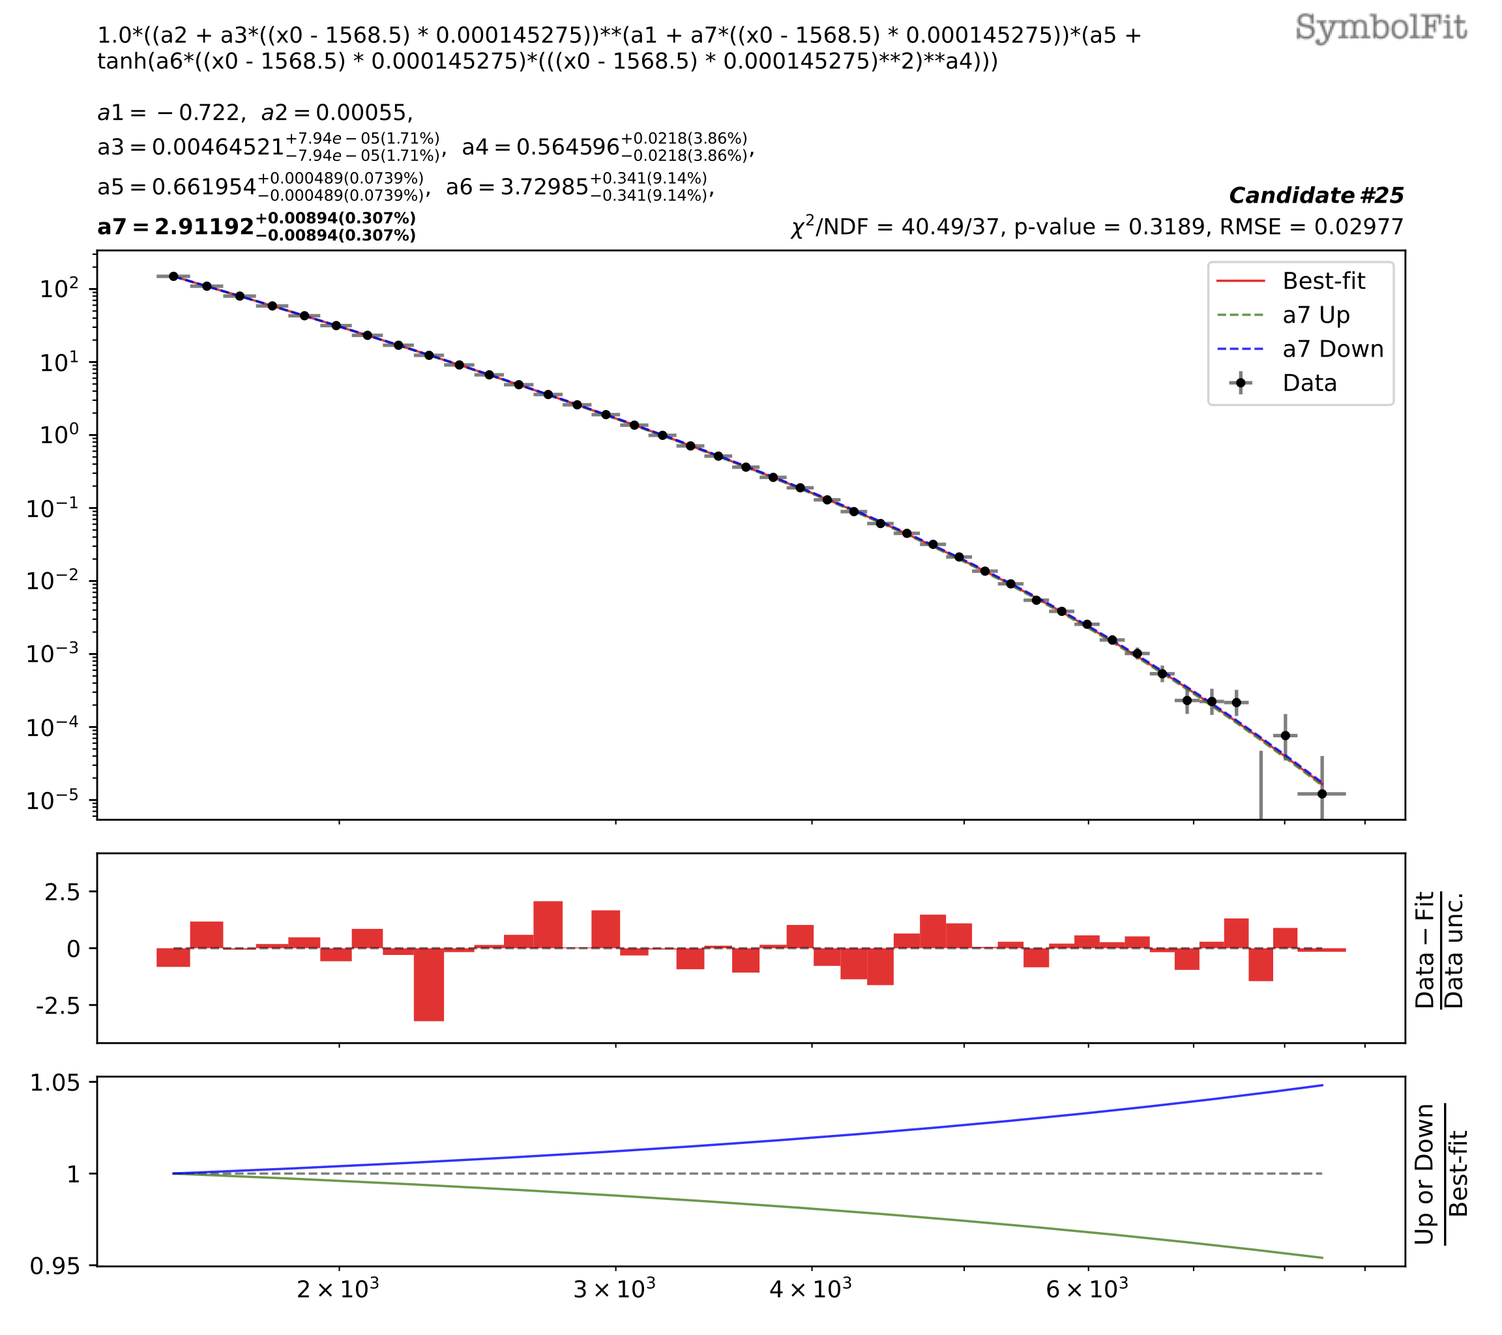
Task: Click the Candidate #25 title text
Action: tap(1316, 196)
